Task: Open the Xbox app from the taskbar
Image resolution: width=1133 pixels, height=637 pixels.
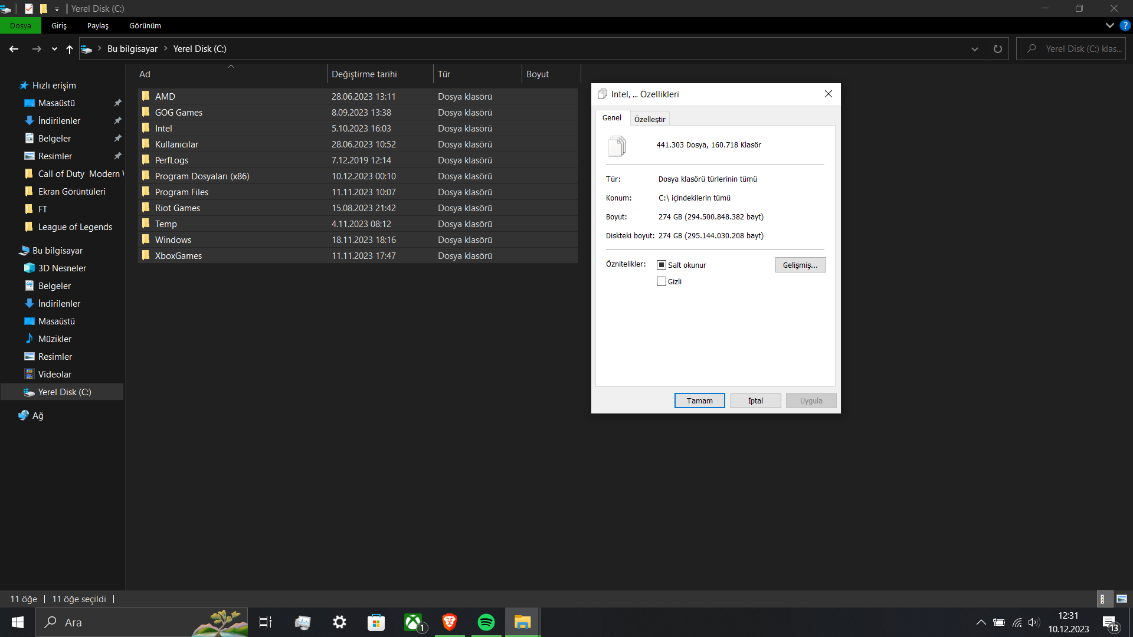Action: click(413, 622)
